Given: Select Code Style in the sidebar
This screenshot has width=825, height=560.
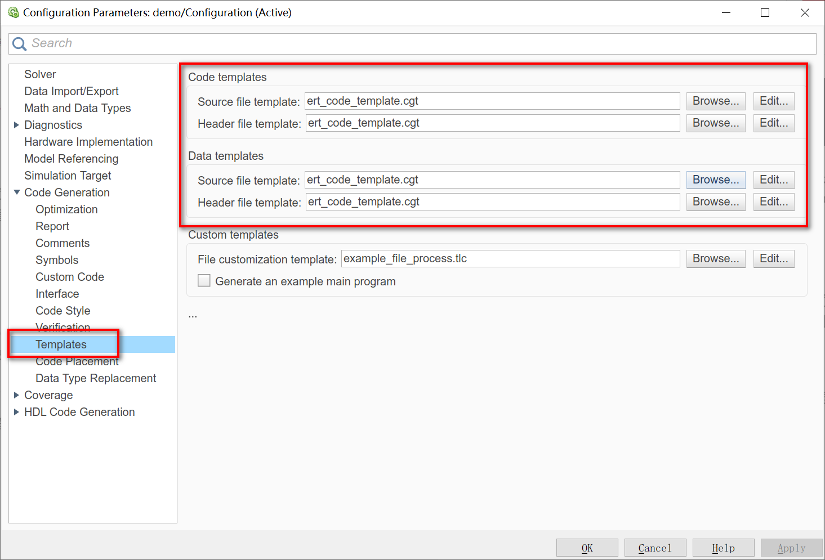Looking at the screenshot, I should coord(63,310).
